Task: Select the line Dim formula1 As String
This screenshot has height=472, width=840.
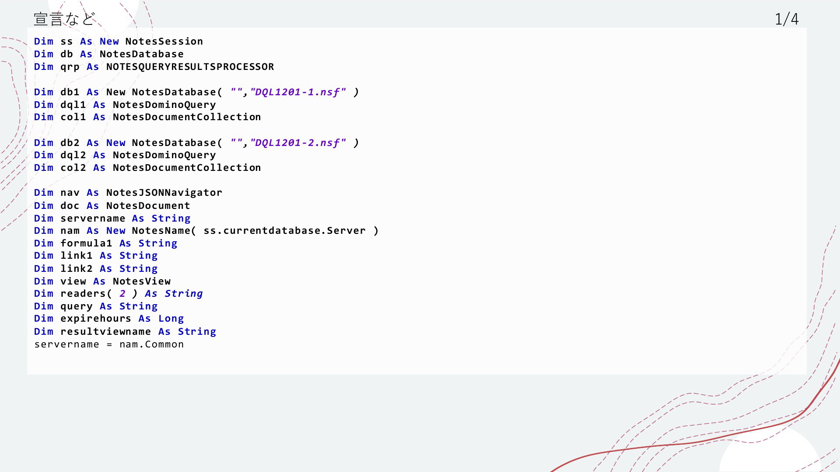Action: click(x=105, y=243)
